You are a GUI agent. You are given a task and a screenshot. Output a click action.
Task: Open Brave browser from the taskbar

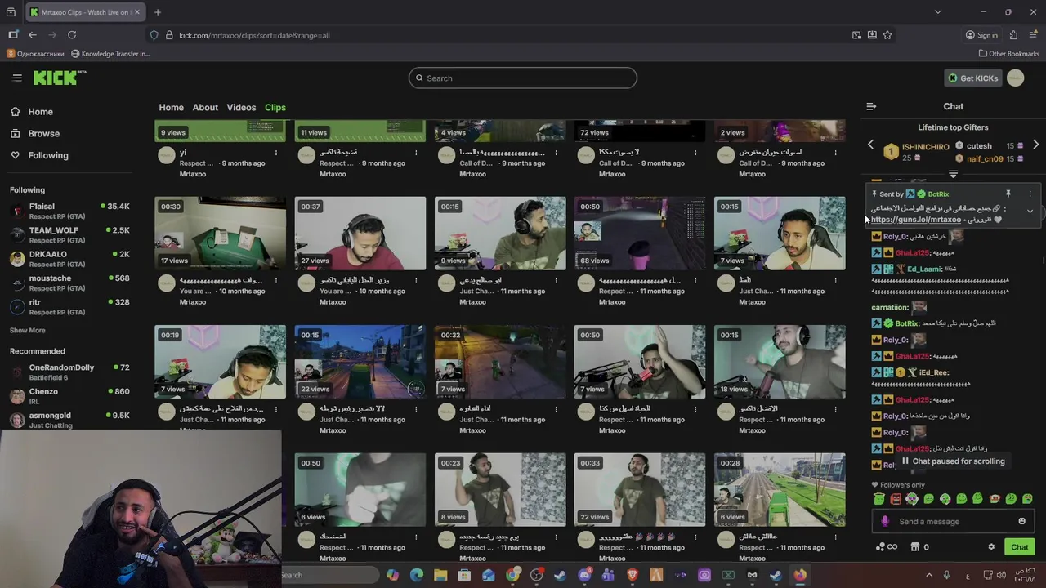632,575
